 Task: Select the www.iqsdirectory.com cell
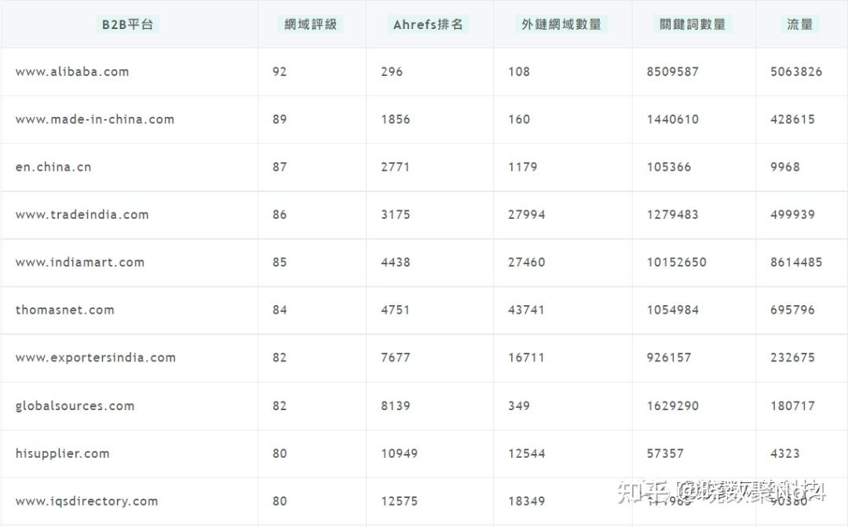(86, 501)
